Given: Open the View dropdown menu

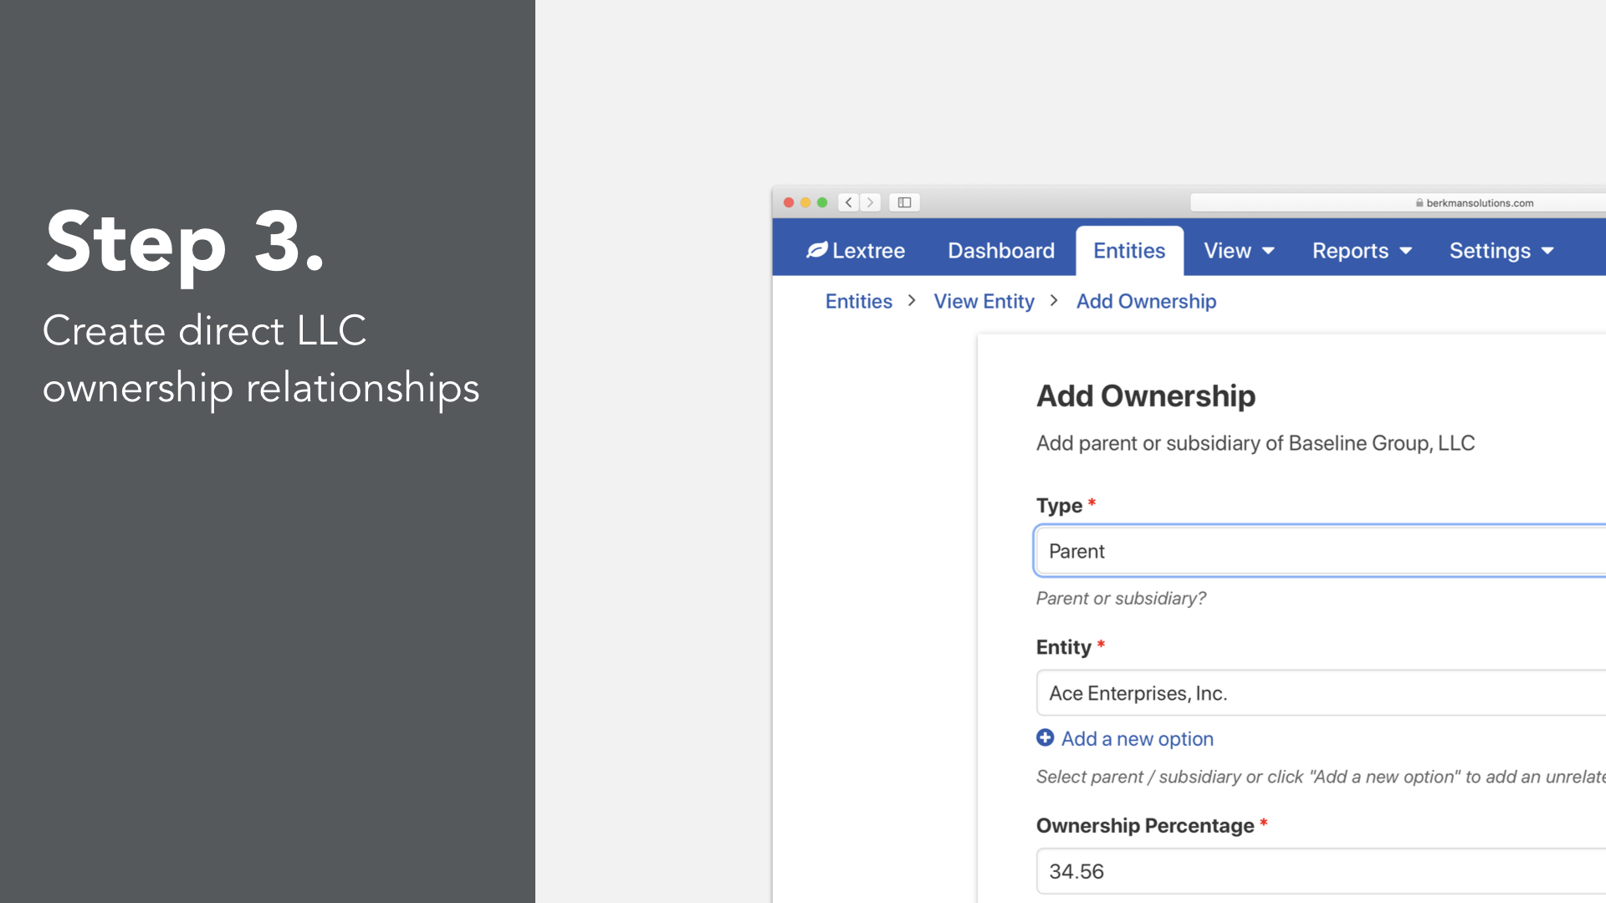Looking at the screenshot, I should click(x=1239, y=251).
